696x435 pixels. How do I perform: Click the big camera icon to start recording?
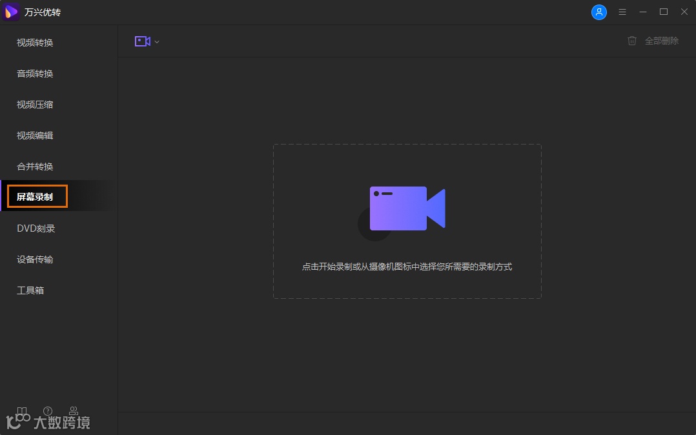(x=405, y=207)
